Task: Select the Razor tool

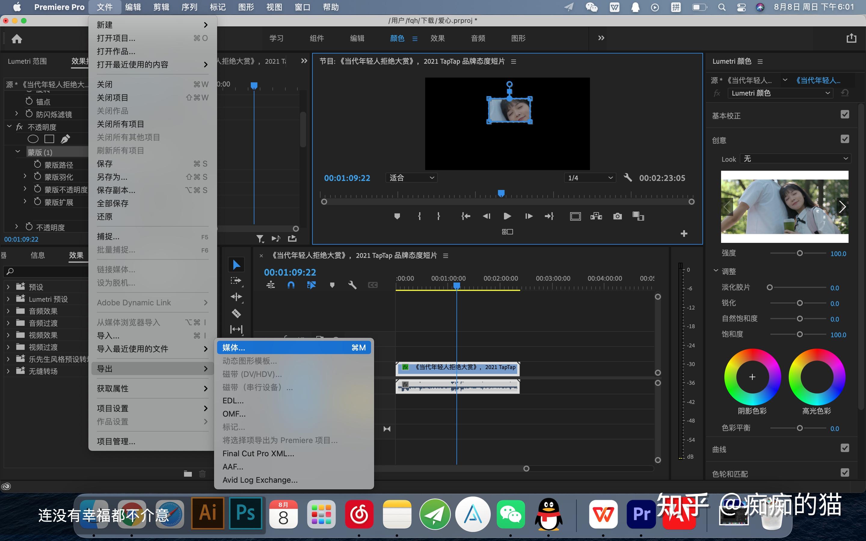Action: click(236, 313)
